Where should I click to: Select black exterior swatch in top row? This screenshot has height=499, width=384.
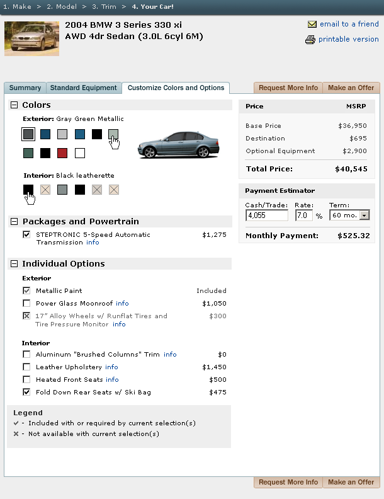(97, 134)
